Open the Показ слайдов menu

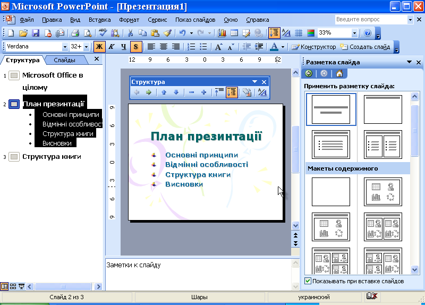(x=195, y=20)
